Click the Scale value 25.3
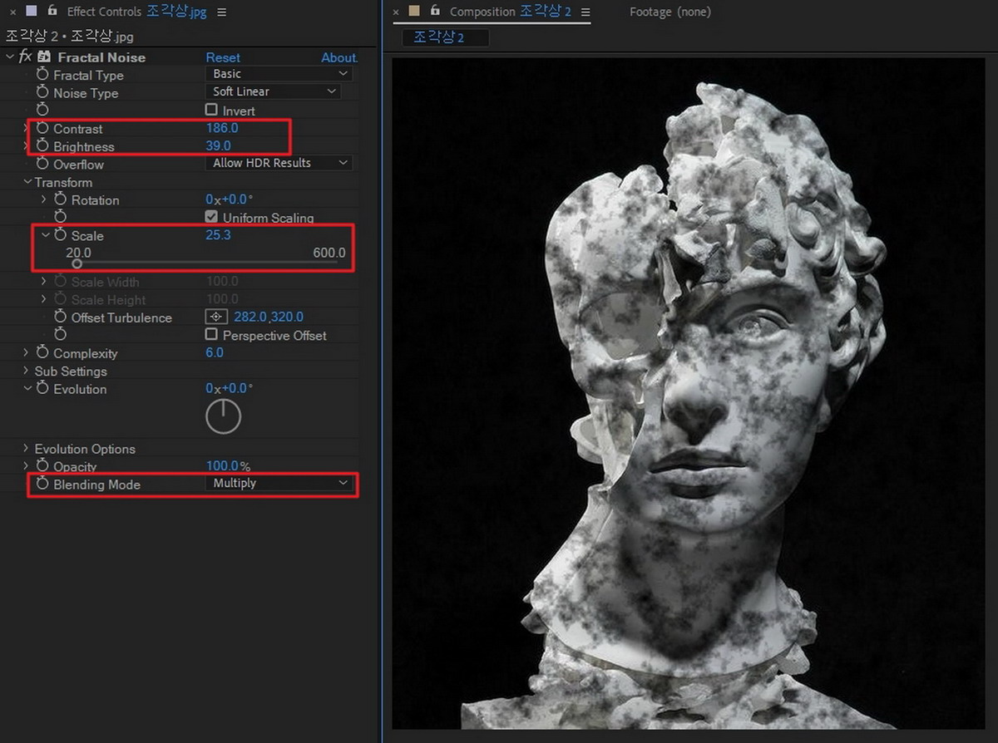The height and width of the screenshot is (743, 998). 219,235
